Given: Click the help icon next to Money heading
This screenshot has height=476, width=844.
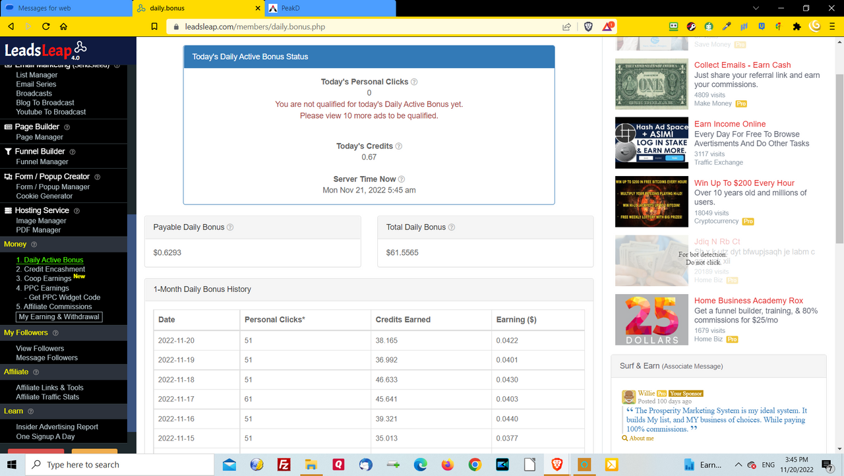Looking at the screenshot, I should [x=34, y=245].
